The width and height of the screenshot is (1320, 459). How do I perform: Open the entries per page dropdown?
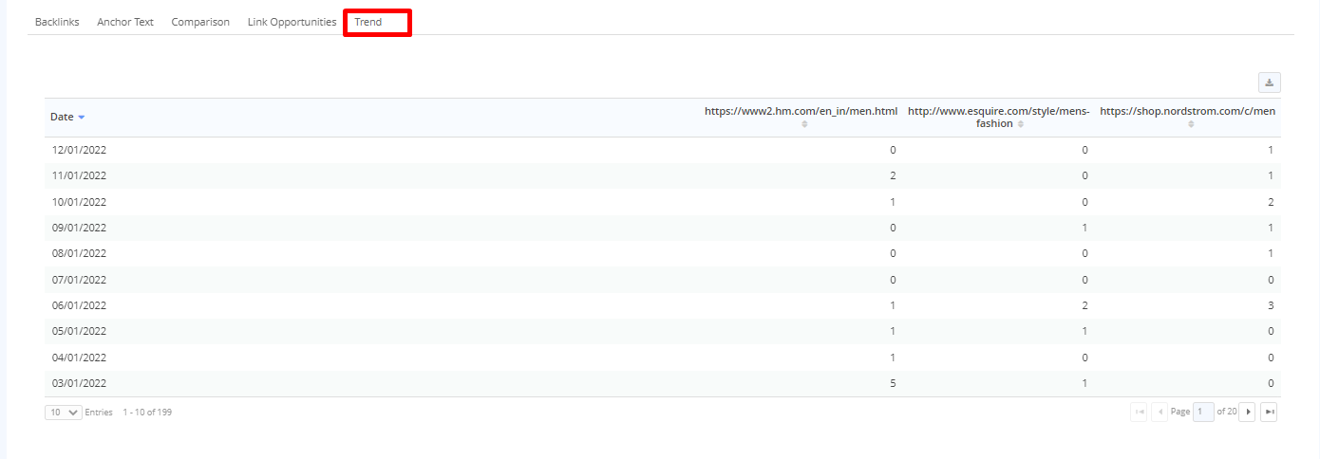tap(64, 413)
